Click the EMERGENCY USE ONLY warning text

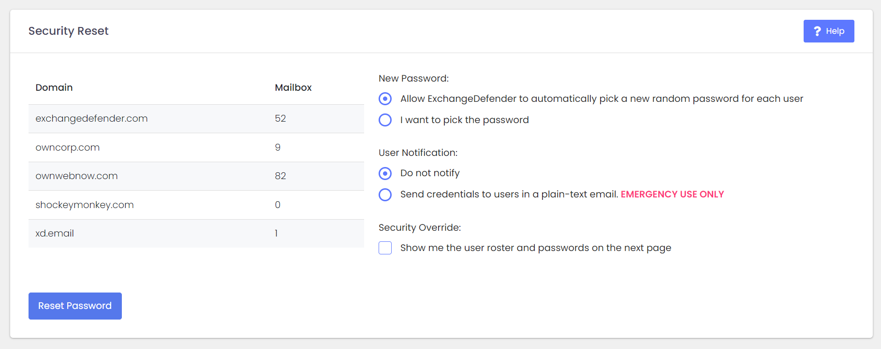672,195
